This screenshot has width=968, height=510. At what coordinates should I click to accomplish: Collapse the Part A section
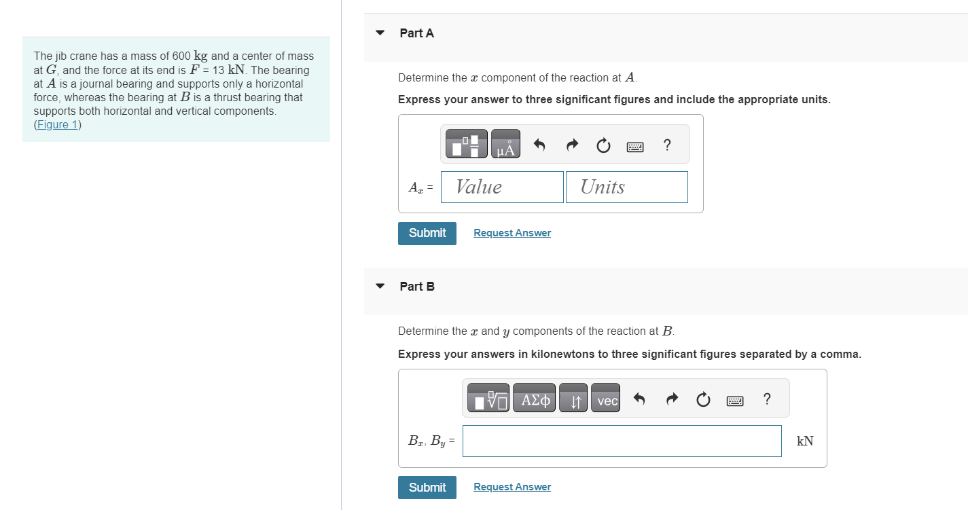point(380,33)
